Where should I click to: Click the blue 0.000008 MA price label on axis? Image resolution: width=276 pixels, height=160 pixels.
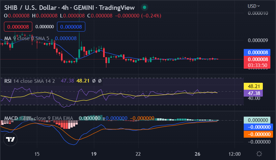pos(257,52)
